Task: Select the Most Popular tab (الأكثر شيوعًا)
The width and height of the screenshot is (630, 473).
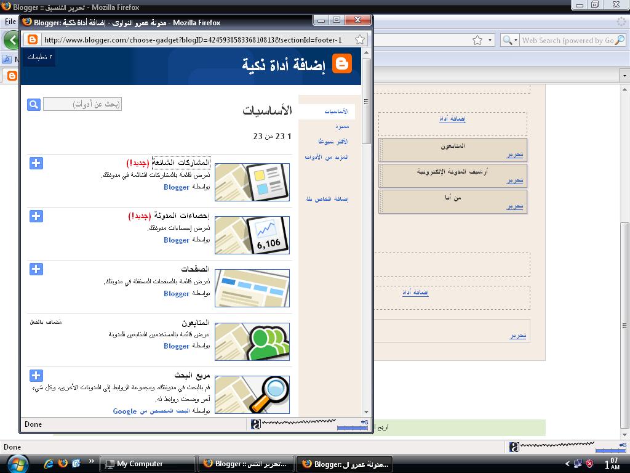Action: 333,142
